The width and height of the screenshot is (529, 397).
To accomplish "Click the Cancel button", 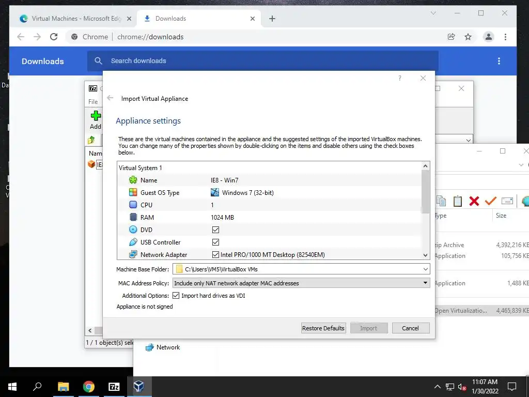I will (410, 328).
